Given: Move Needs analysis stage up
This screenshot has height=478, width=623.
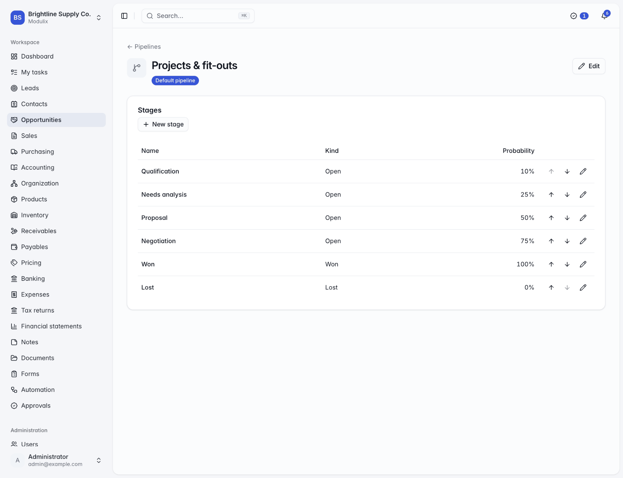Looking at the screenshot, I should 551,195.
